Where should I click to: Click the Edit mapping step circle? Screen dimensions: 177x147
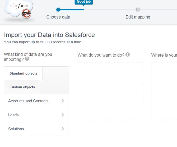click(x=138, y=10)
